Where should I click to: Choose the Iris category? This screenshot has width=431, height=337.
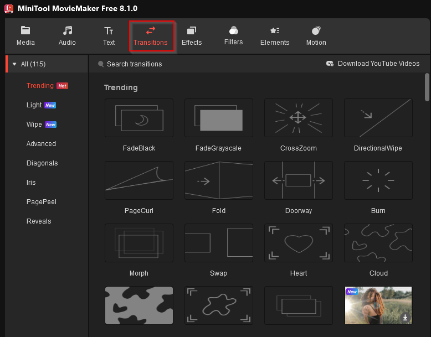click(31, 183)
